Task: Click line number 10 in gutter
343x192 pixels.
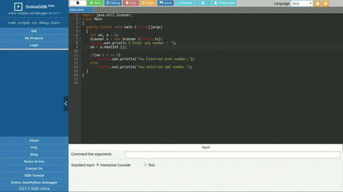Action: click(x=76, y=51)
